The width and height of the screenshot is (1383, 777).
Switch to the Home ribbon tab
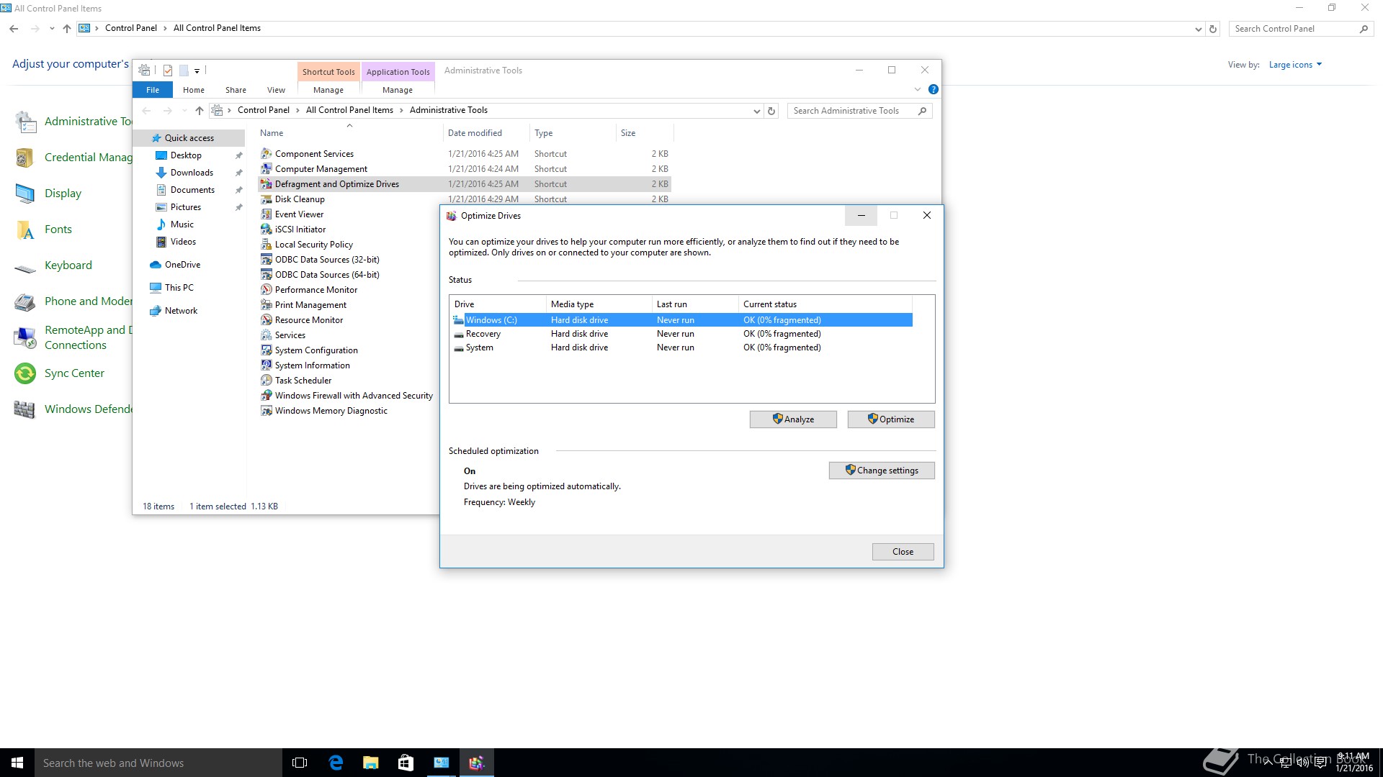click(x=194, y=90)
